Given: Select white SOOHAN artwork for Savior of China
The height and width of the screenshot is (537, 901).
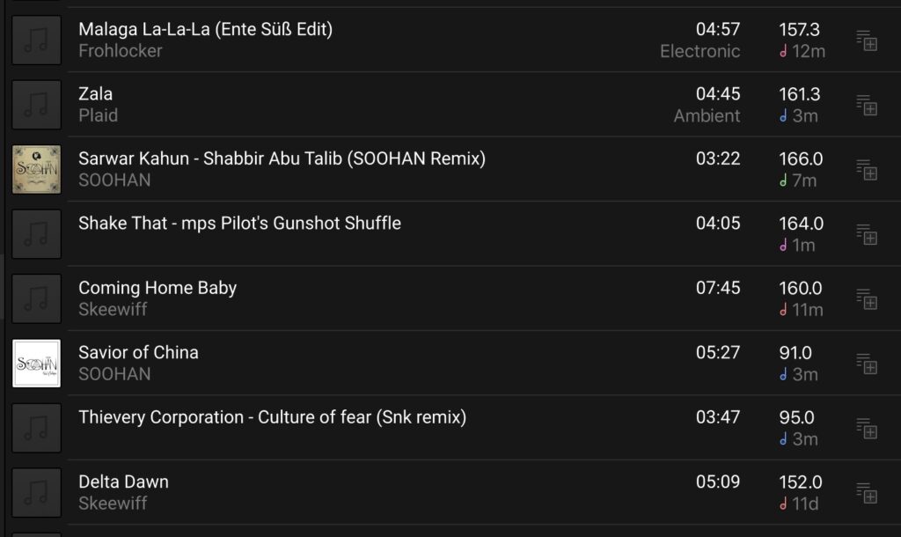Looking at the screenshot, I should point(36,364).
